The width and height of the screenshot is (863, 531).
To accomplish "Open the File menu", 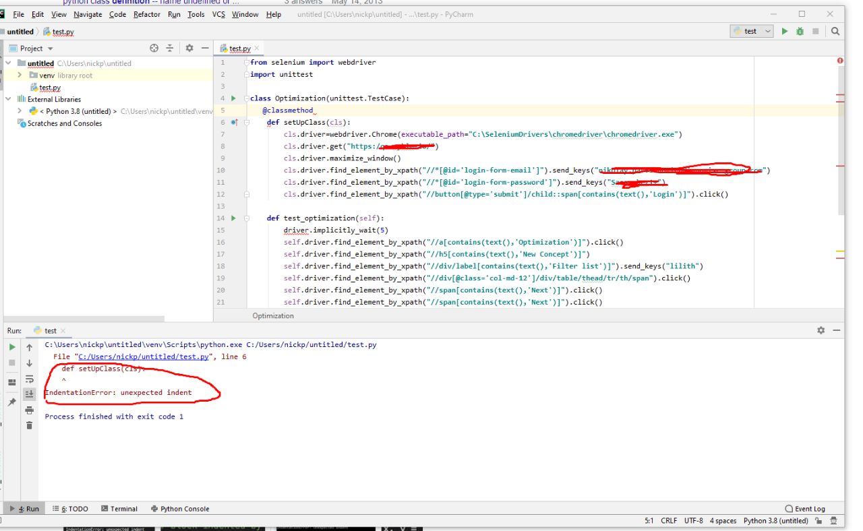I will coord(18,14).
